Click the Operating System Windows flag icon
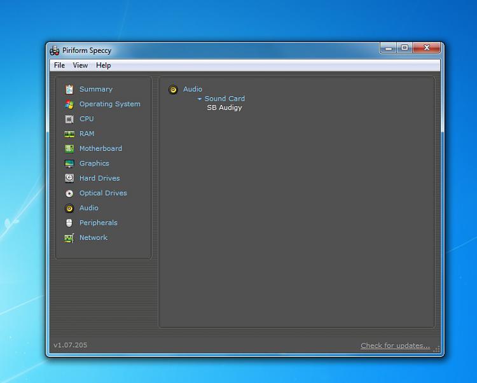The width and height of the screenshot is (477, 383). coord(69,104)
